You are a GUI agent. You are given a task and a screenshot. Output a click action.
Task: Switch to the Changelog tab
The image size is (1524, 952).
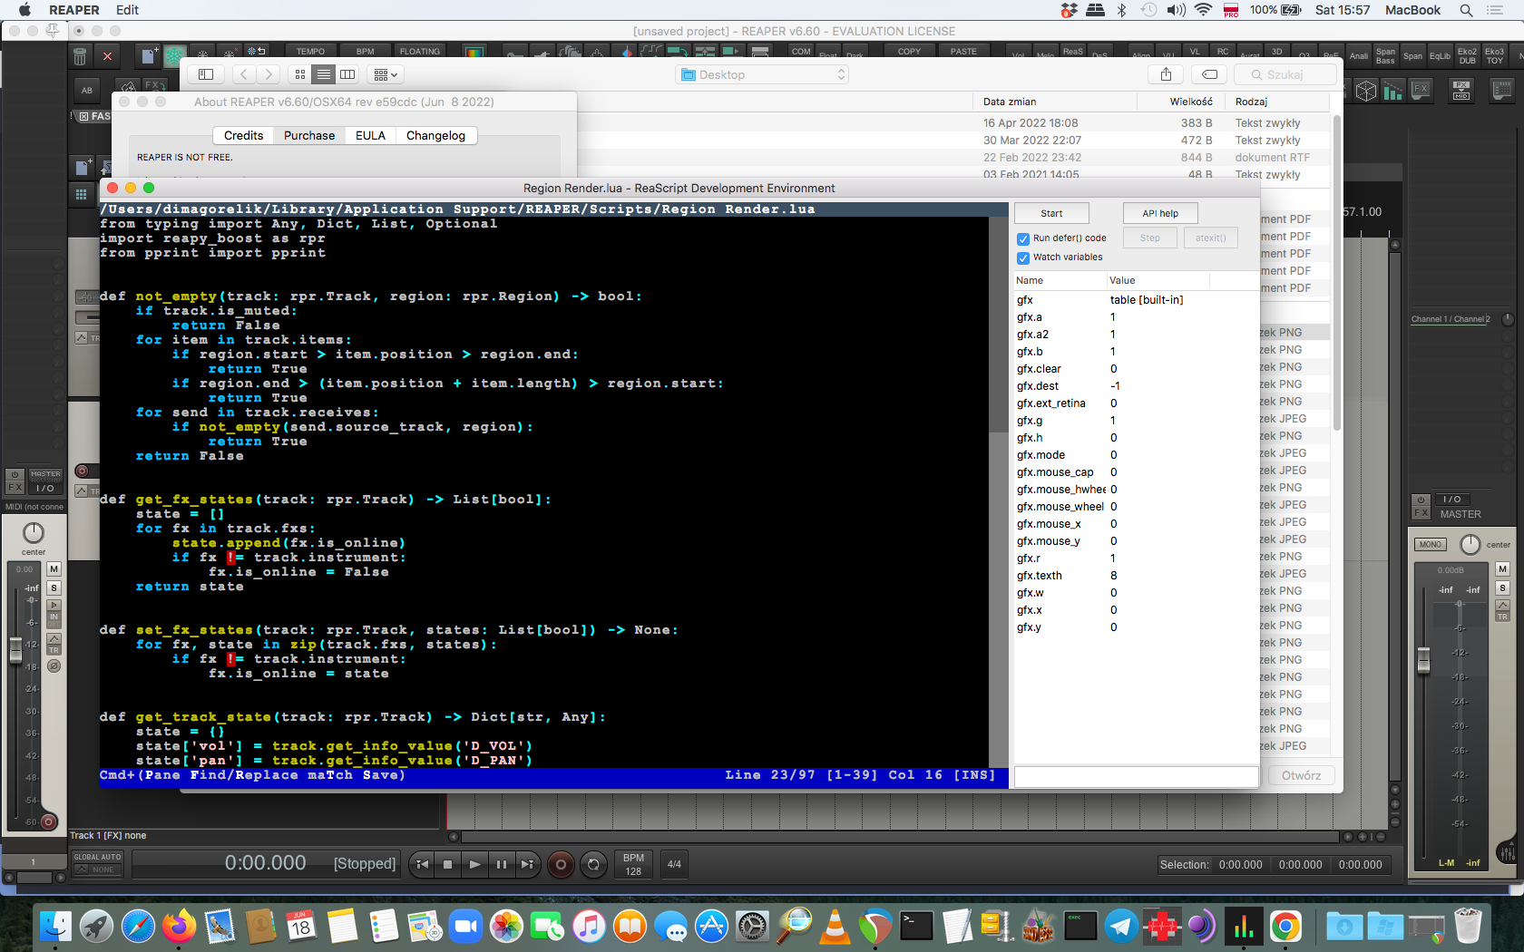[x=435, y=136]
